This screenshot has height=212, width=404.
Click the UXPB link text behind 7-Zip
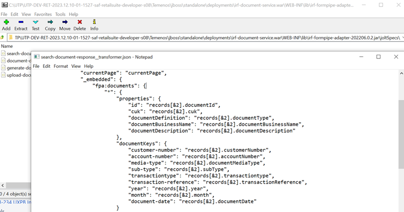click(x=15, y=202)
